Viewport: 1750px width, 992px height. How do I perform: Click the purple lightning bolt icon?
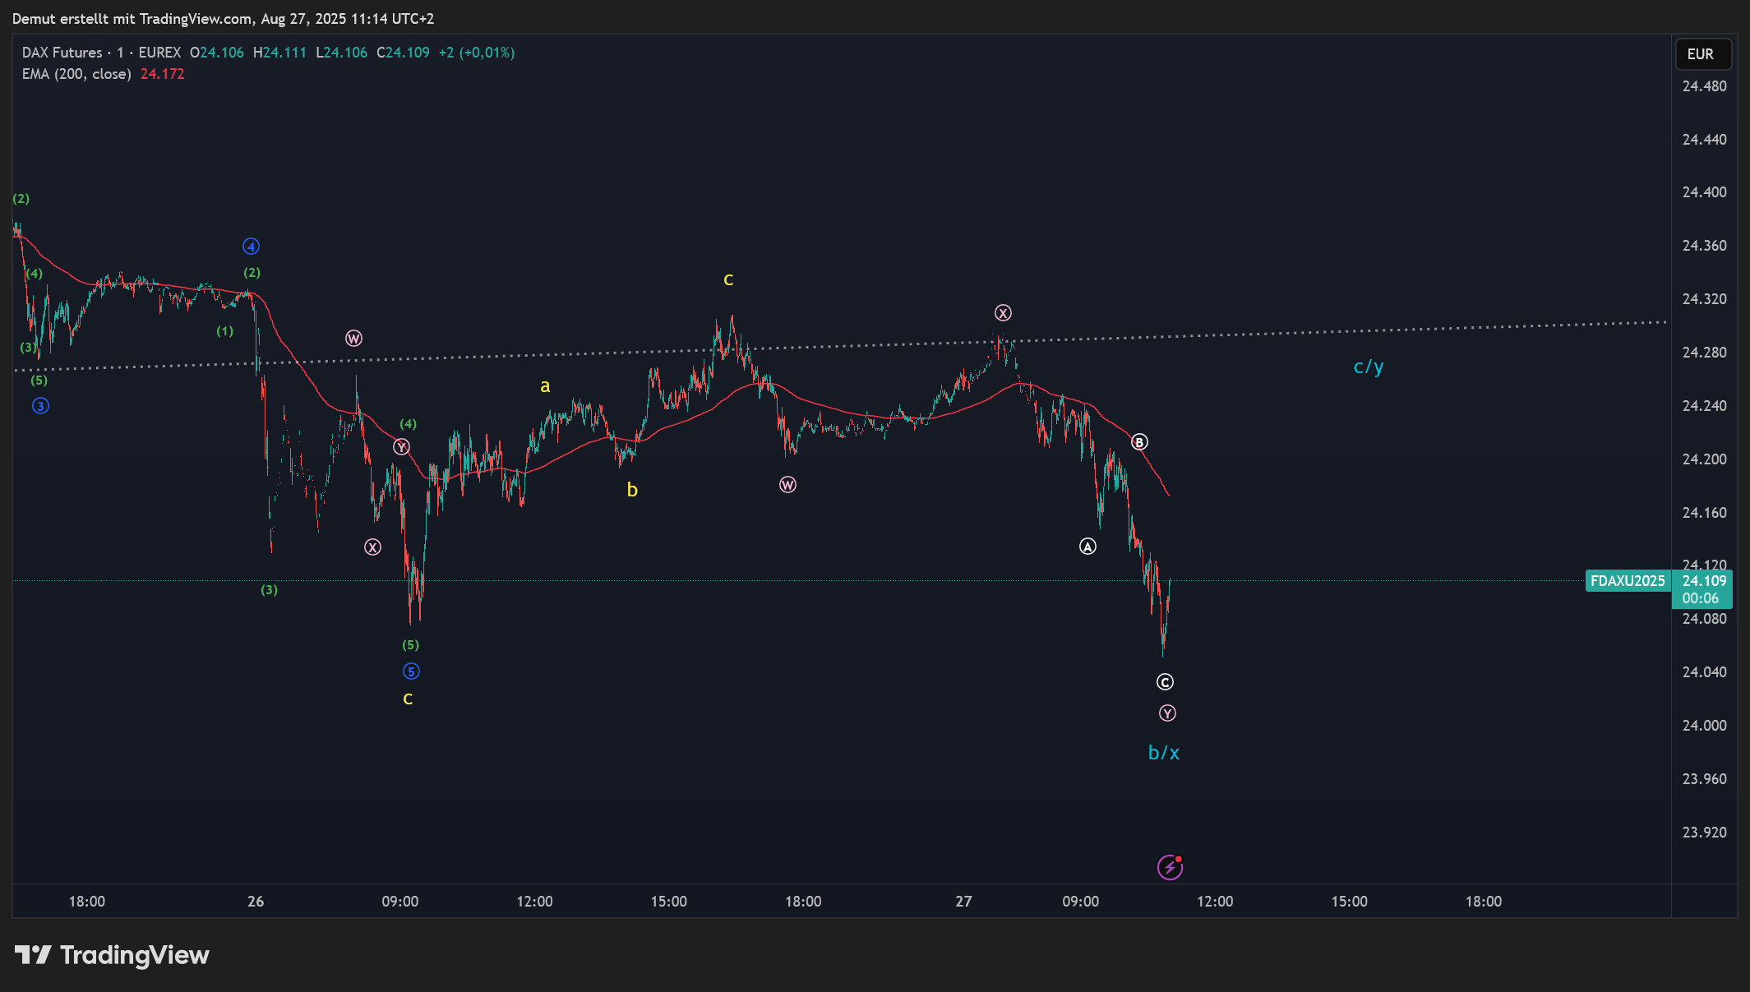click(x=1169, y=867)
